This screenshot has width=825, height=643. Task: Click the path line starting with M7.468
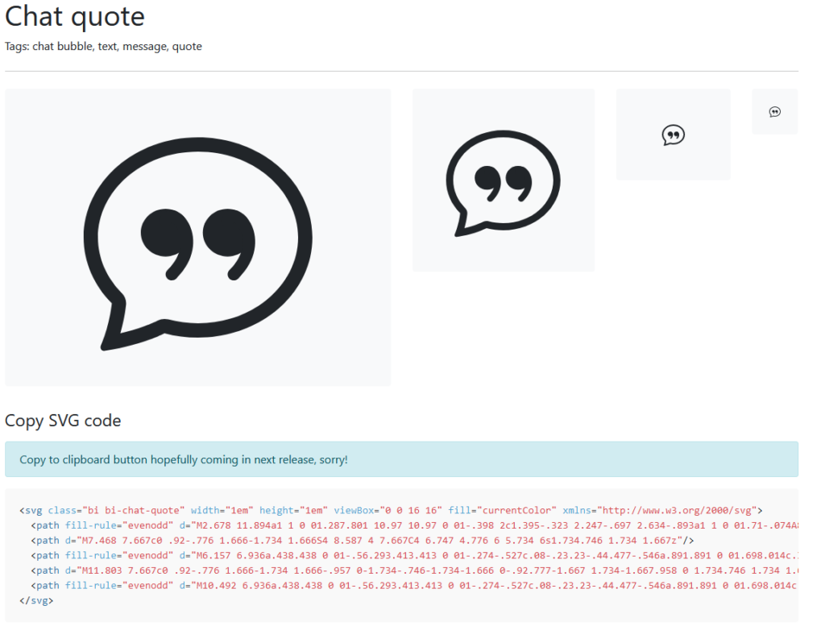tap(363, 540)
